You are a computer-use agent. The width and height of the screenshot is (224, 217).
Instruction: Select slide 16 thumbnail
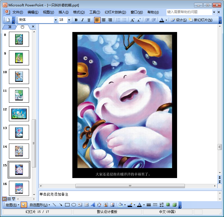tap(19, 188)
